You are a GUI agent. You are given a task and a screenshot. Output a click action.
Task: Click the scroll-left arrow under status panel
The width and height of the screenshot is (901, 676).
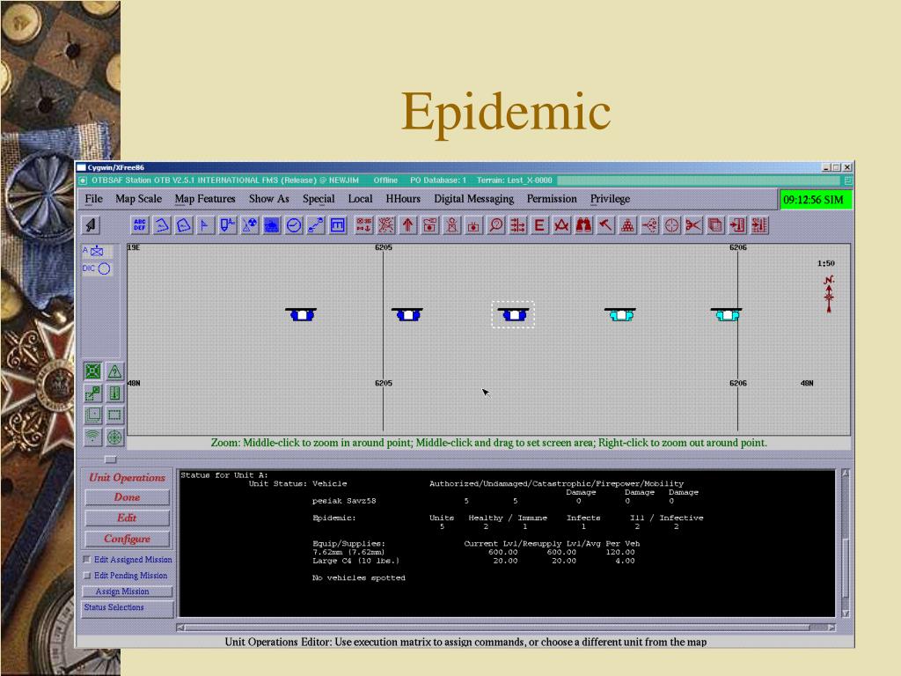pyautogui.click(x=180, y=627)
